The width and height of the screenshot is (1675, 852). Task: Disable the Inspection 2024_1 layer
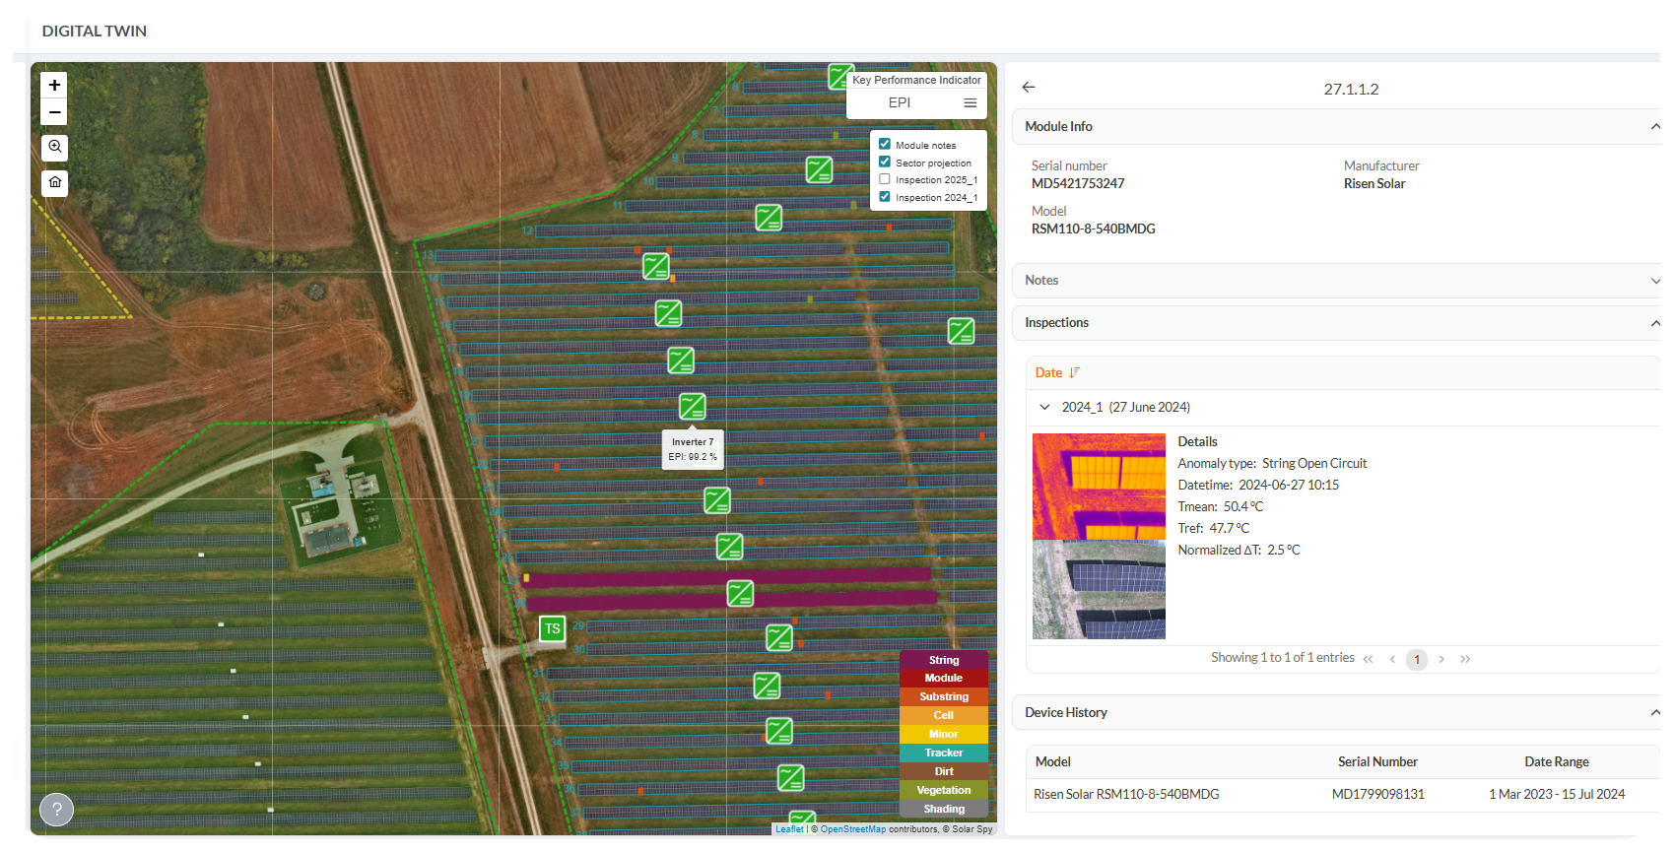pyautogui.click(x=885, y=196)
